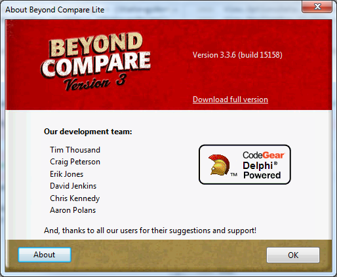This screenshot has width=337, height=277.
Task: Click the 'Our development team:' heading
Action: [88, 132]
